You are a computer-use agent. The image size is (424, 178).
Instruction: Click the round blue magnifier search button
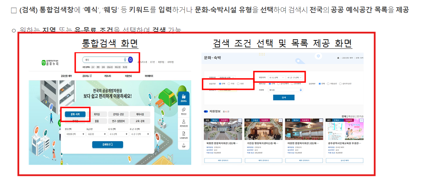click(131, 60)
